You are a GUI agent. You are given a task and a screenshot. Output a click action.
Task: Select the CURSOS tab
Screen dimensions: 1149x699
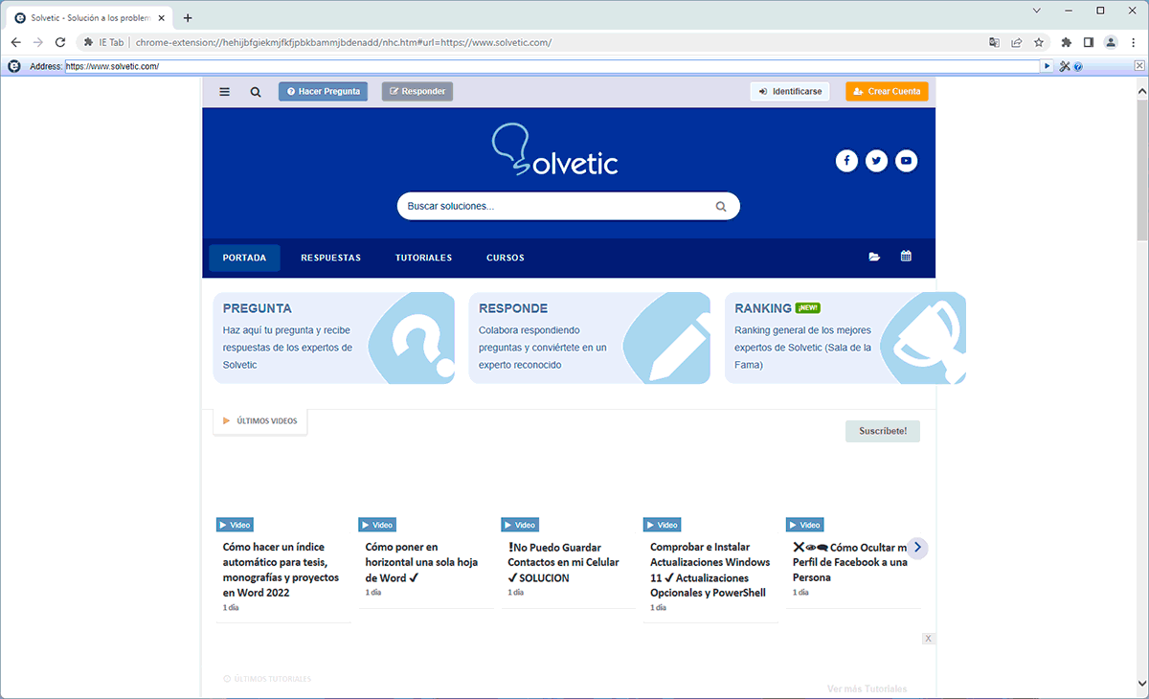coord(506,258)
